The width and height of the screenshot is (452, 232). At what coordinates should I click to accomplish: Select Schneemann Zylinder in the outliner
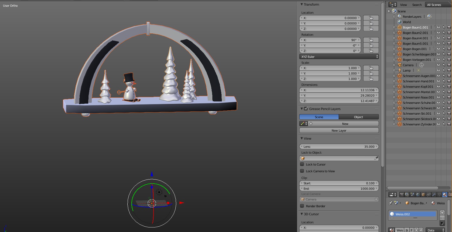pos(419,124)
